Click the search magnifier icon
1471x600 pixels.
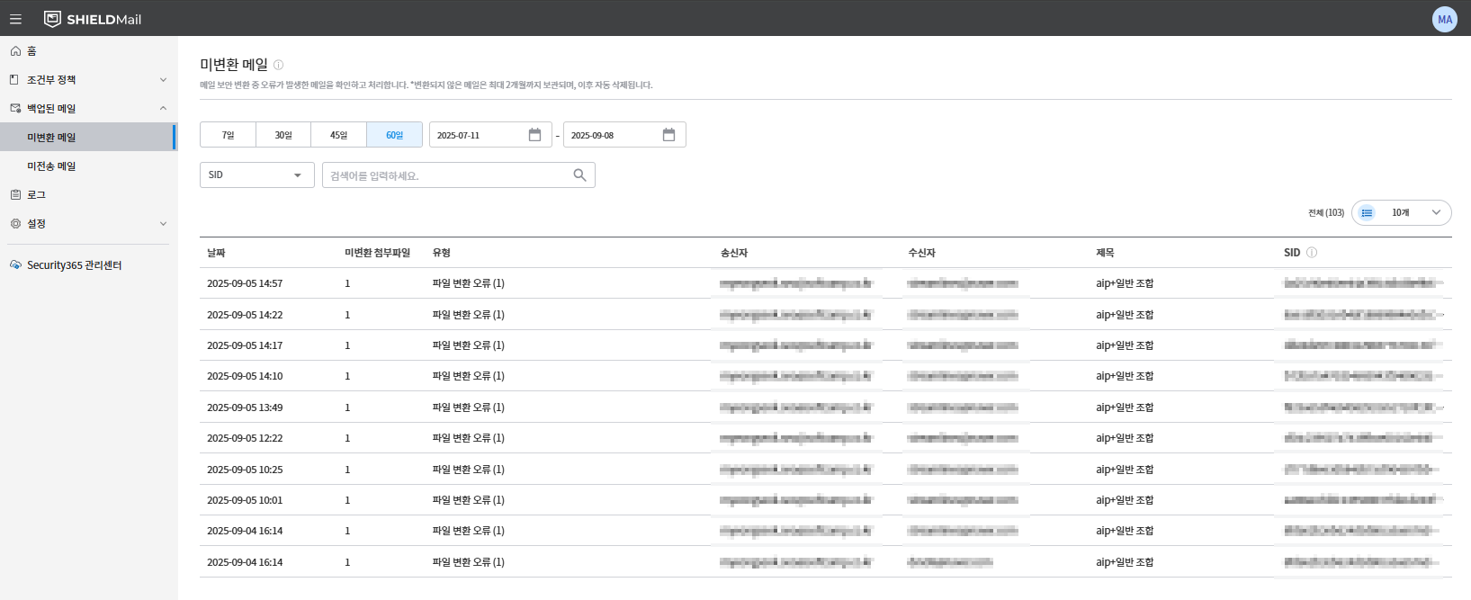579,175
